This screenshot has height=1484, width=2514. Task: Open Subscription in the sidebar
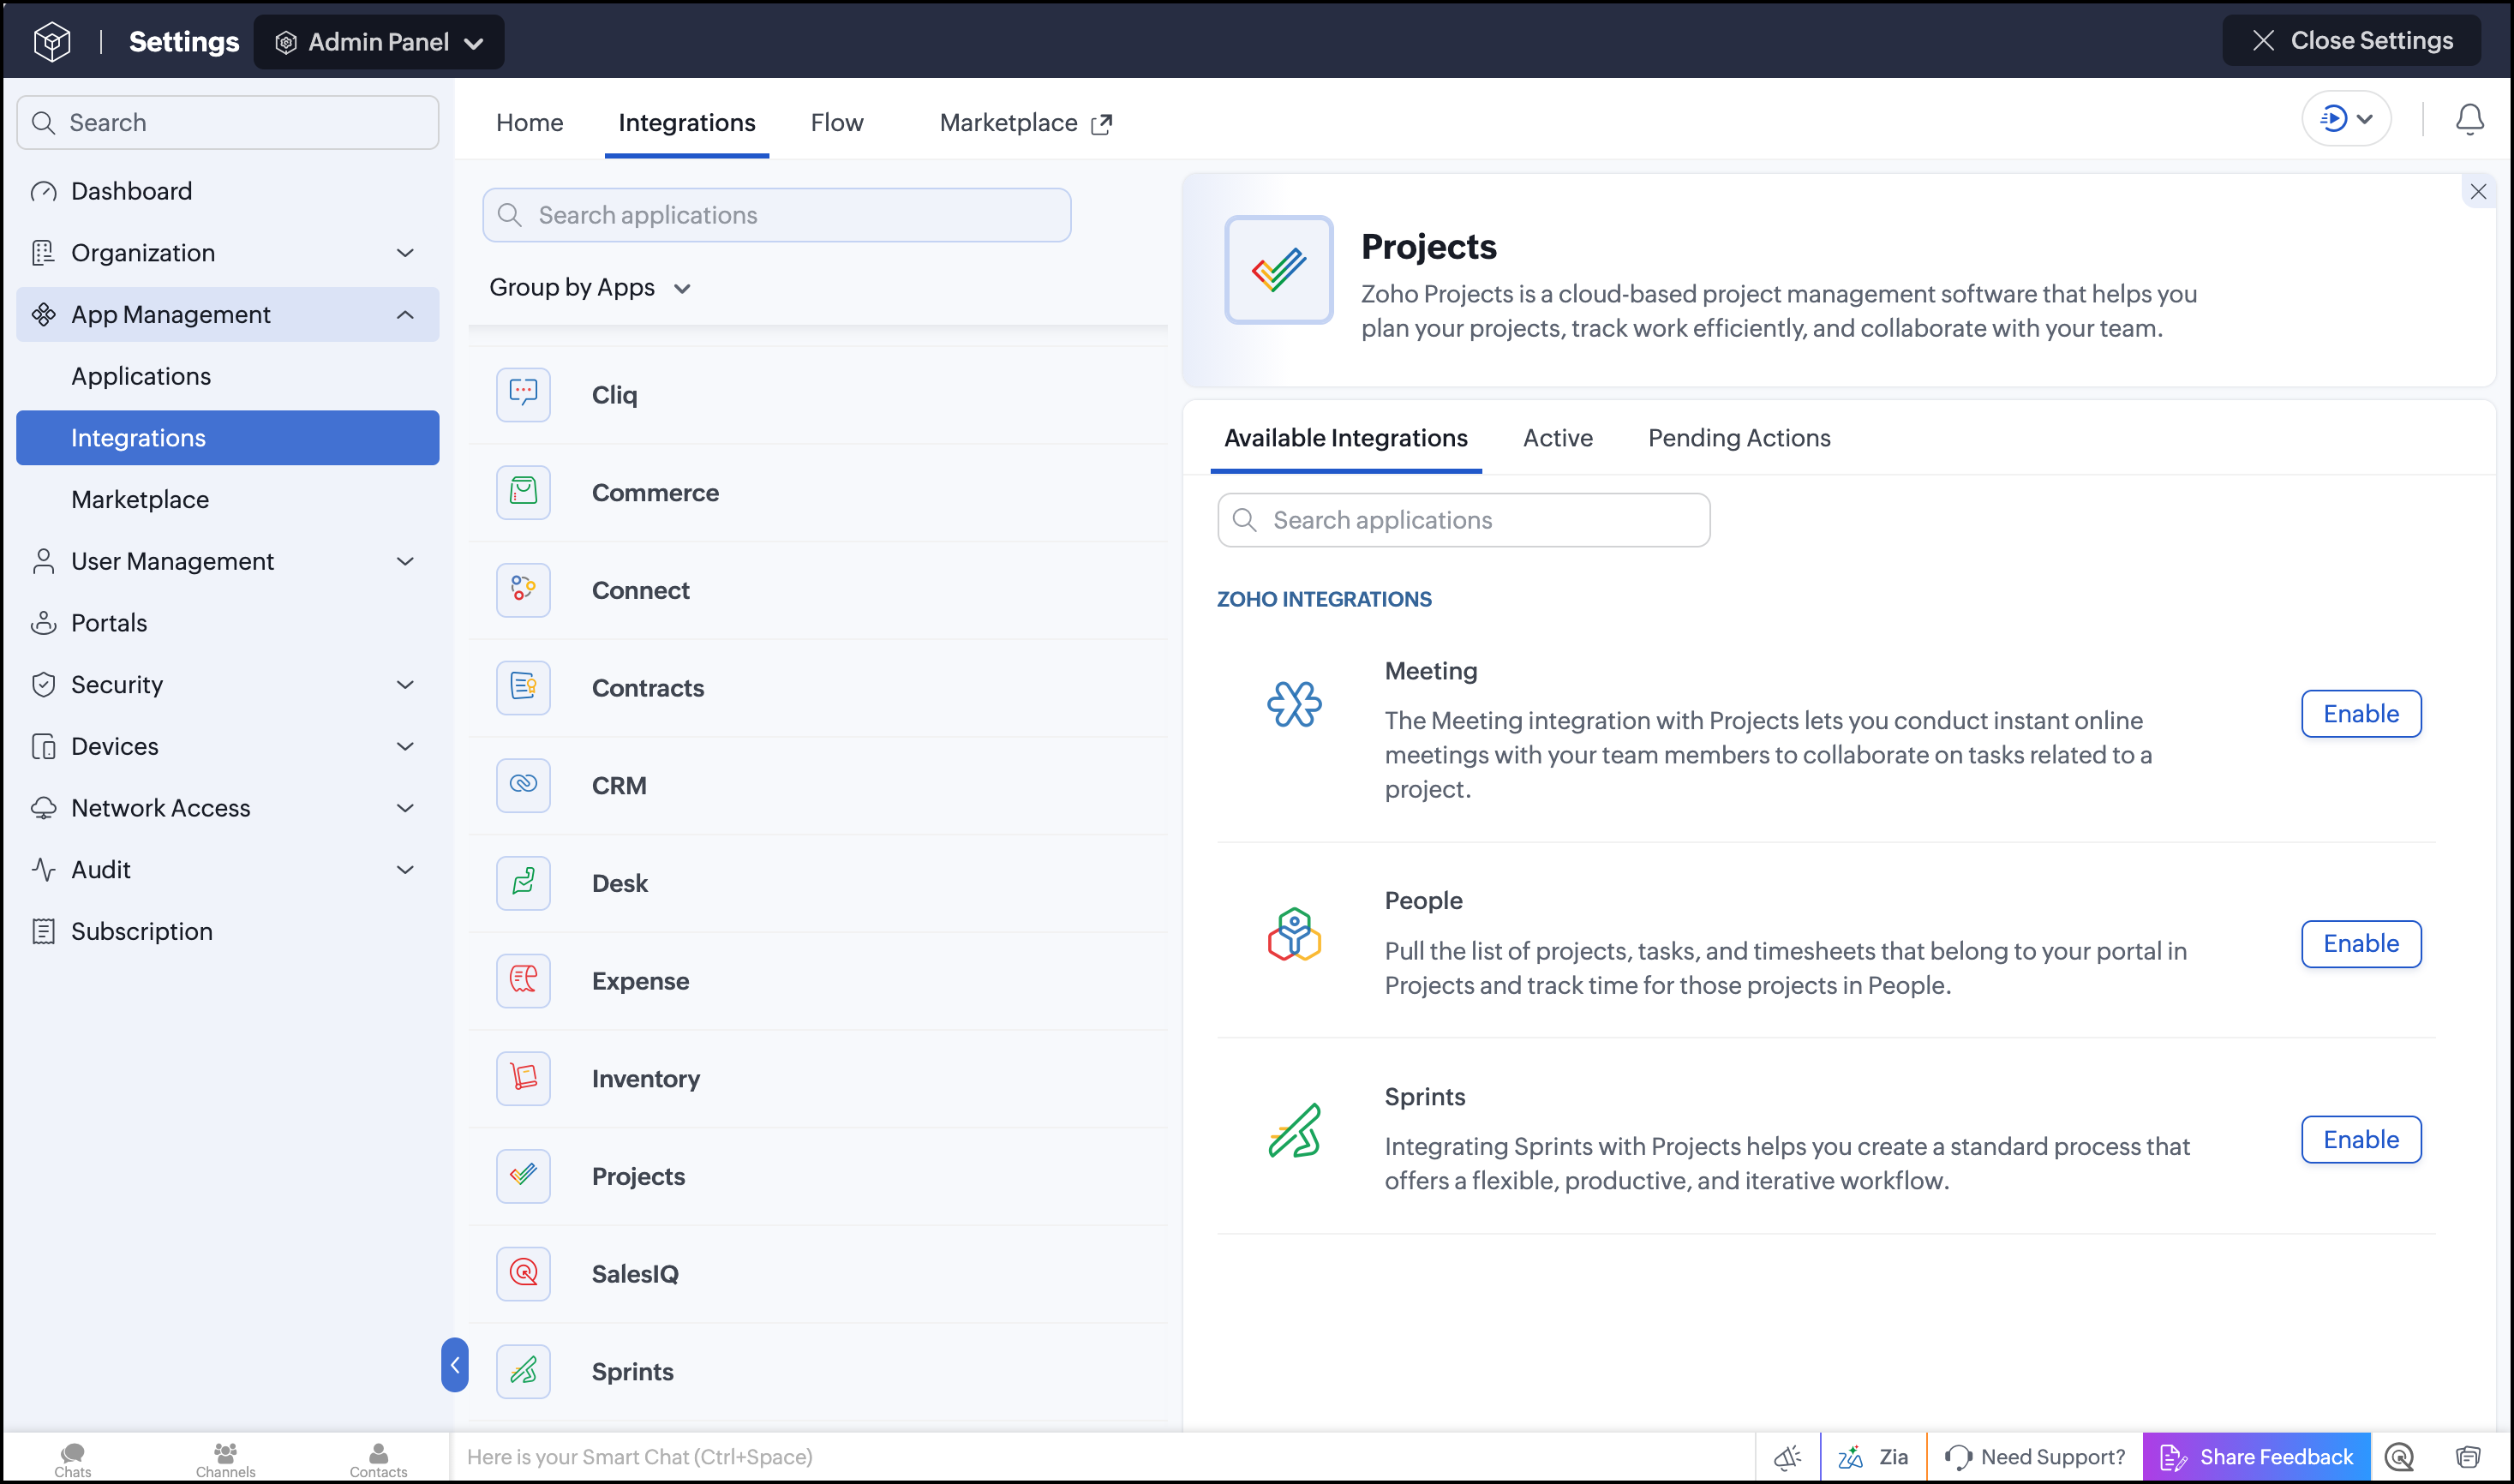coord(227,931)
